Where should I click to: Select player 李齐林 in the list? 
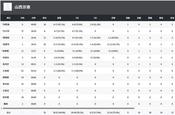coord(7,84)
